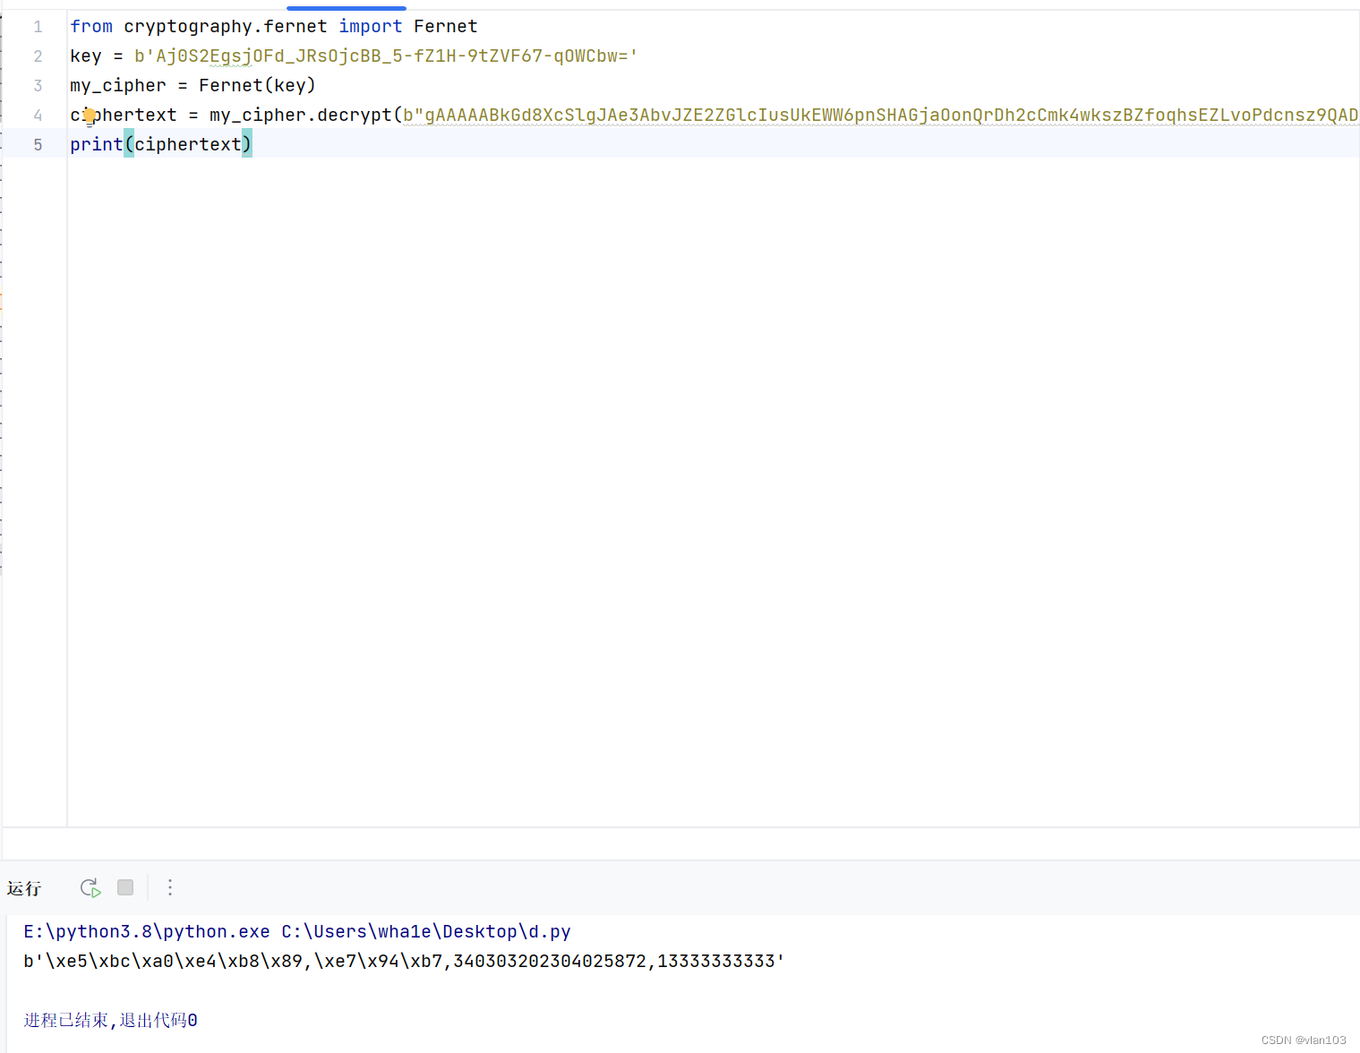
Task: Select the 运行 Run panel label
Action: pyautogui.click(x=24, y=888)
